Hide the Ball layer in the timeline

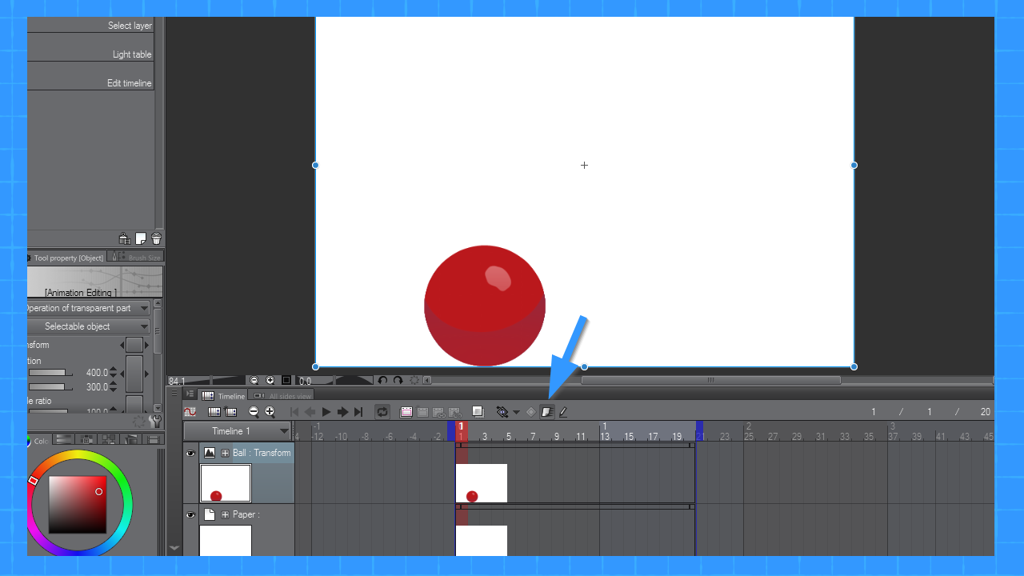tap(190, 453)
